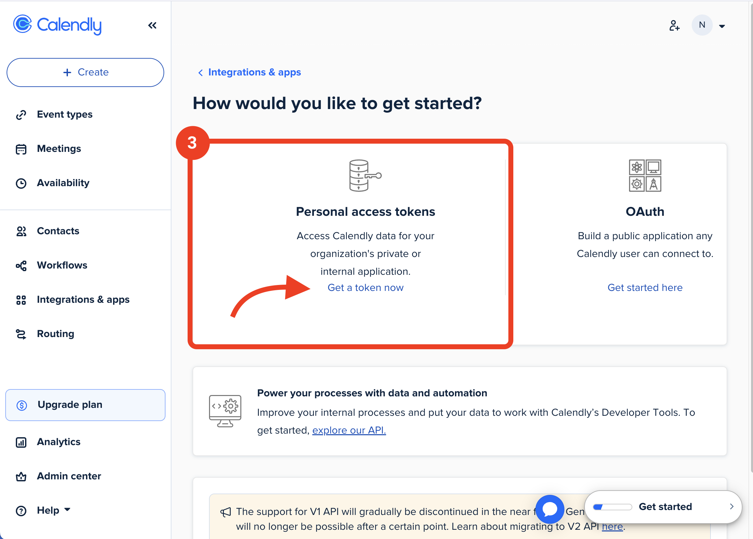Click the Get a token now link

click(x=365, y=288)
